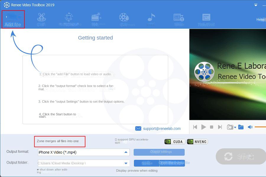Viewport: 266px width, 177px height.
Task: Expand the Output format dropdown
Action: tap(126, 152)
